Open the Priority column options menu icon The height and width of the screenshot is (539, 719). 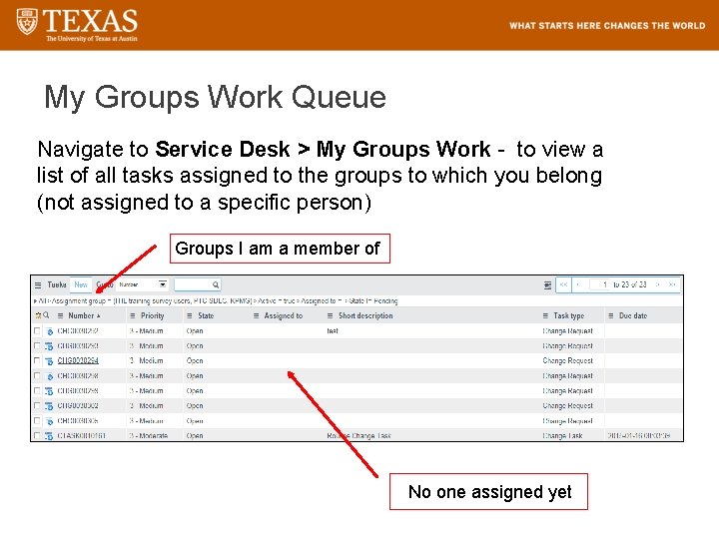coord(133,315)
